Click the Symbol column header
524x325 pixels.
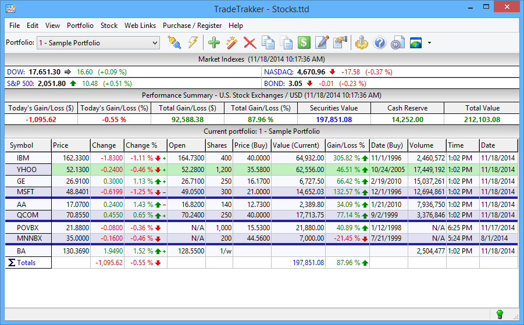28,145
